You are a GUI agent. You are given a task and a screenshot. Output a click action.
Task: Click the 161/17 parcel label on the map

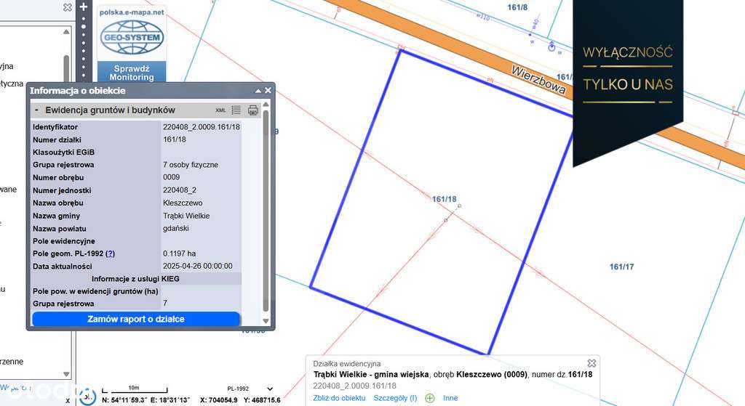[621, 267]
